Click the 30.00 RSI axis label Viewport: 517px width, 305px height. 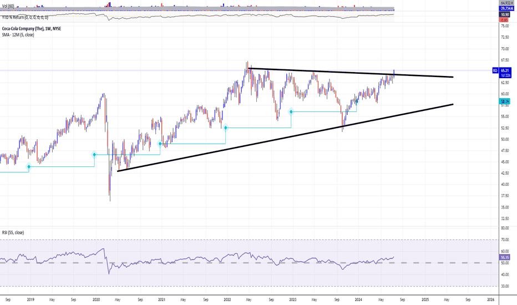[505, 286]
